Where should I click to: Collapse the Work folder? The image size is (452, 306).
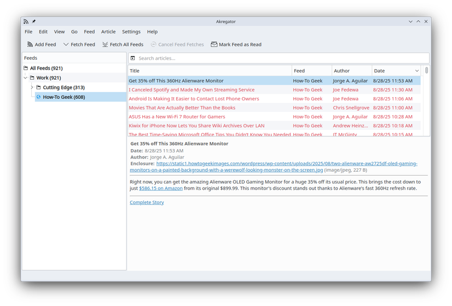click(25, 78)
